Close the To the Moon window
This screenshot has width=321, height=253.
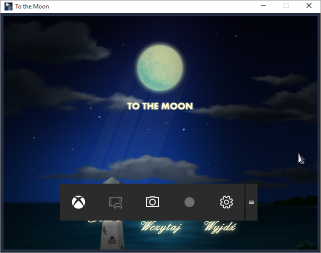(x=309, y=5)
